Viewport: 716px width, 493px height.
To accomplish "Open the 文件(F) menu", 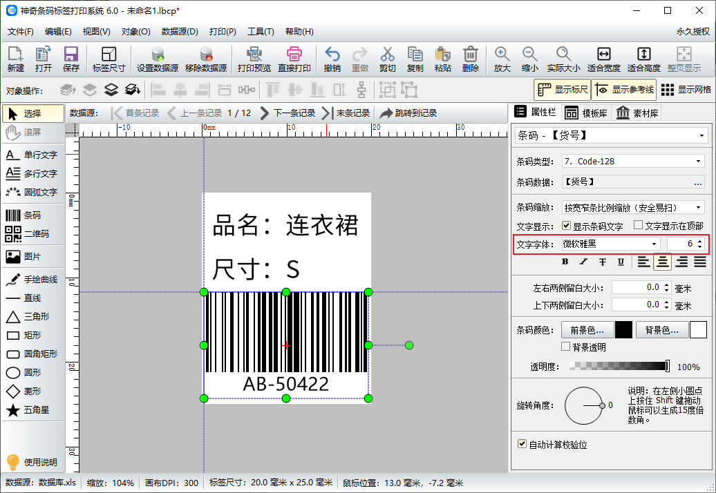I will pos(21,32).
